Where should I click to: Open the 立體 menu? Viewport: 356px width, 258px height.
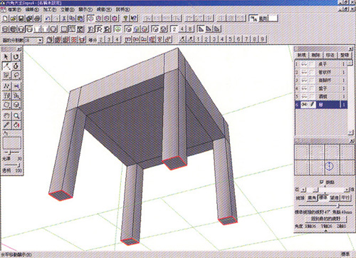click(68, 10)
